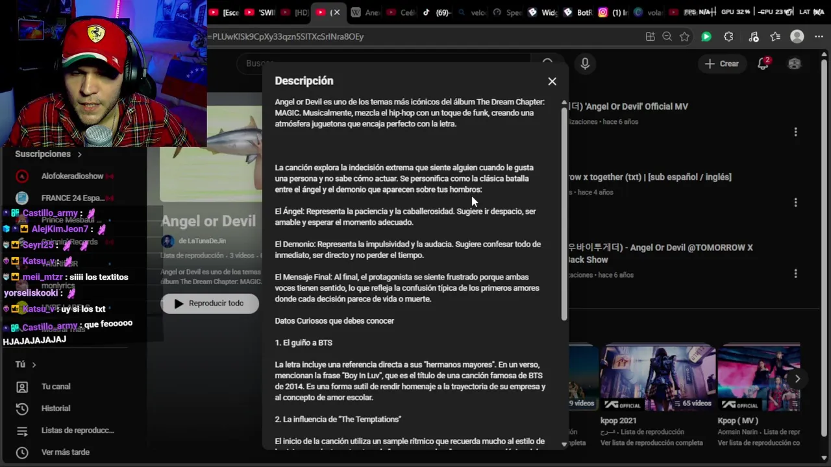The width and height of the screenshot is (831, 467).
Task: Open the browser extensions puzzle icon
Action: 728,37
